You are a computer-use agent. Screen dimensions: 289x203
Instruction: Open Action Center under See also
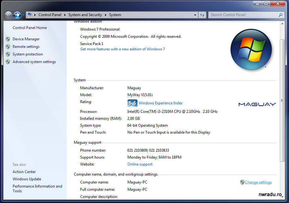(x=24, y=172)
